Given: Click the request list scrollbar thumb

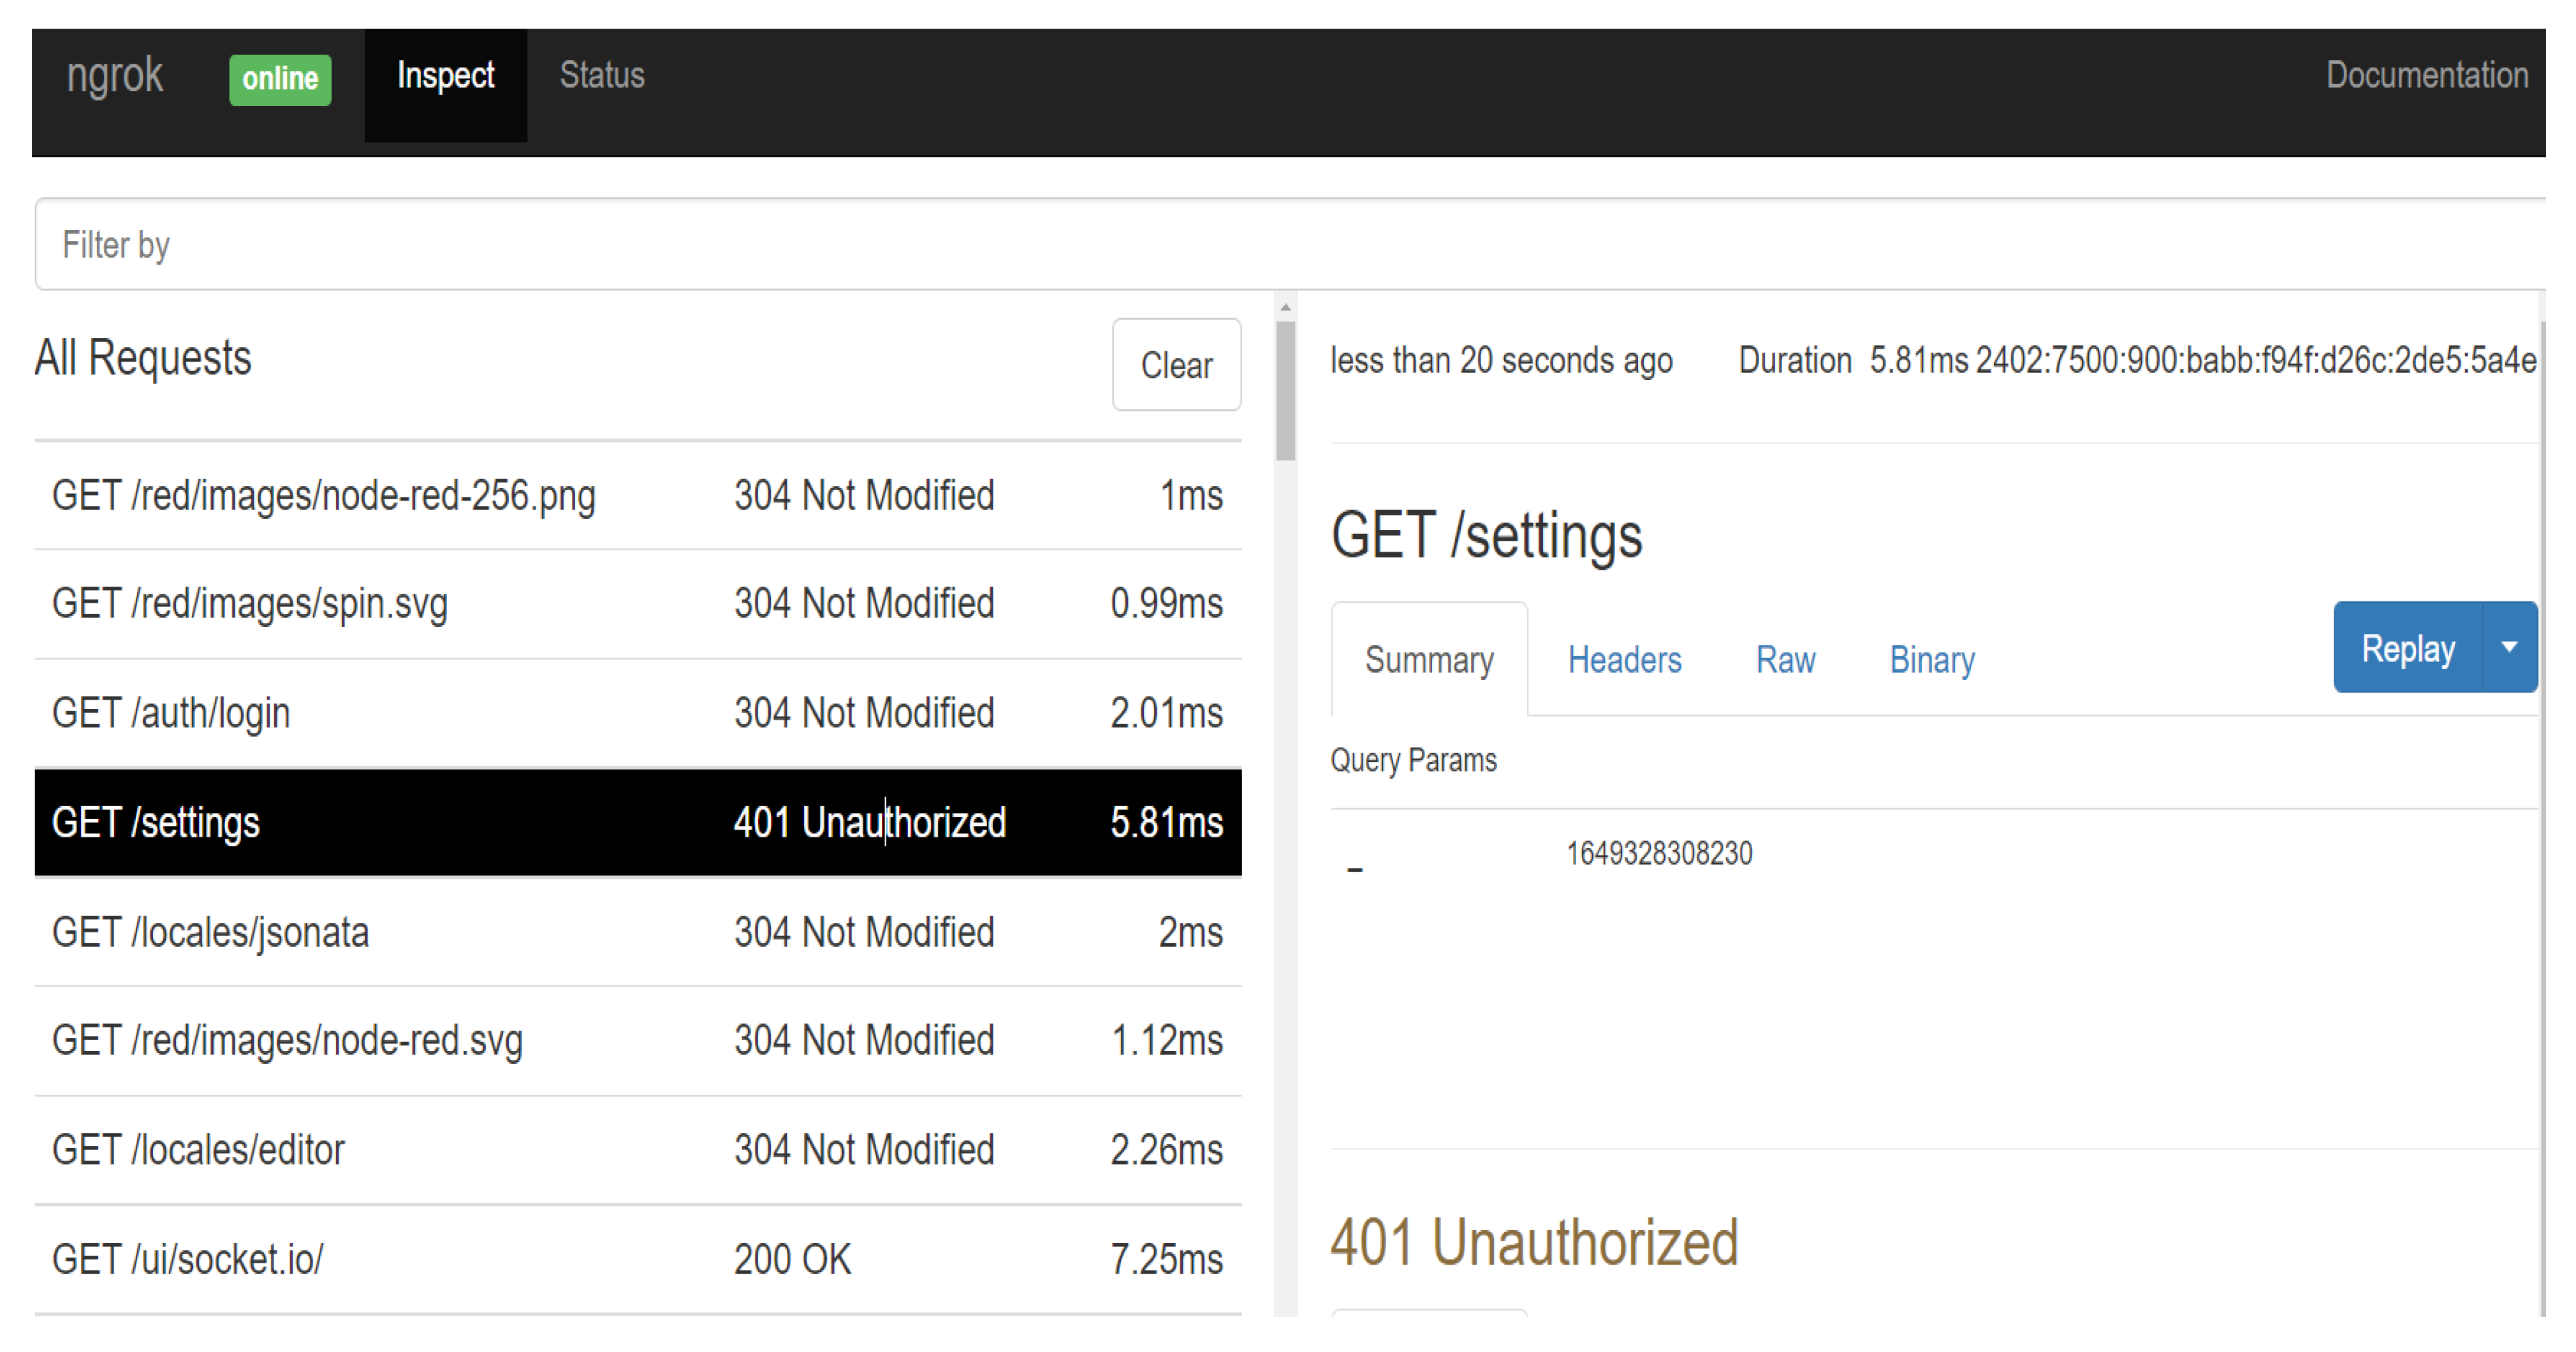Looking at the screenshot, I should pyautogui.click(x=1285, y=390).
